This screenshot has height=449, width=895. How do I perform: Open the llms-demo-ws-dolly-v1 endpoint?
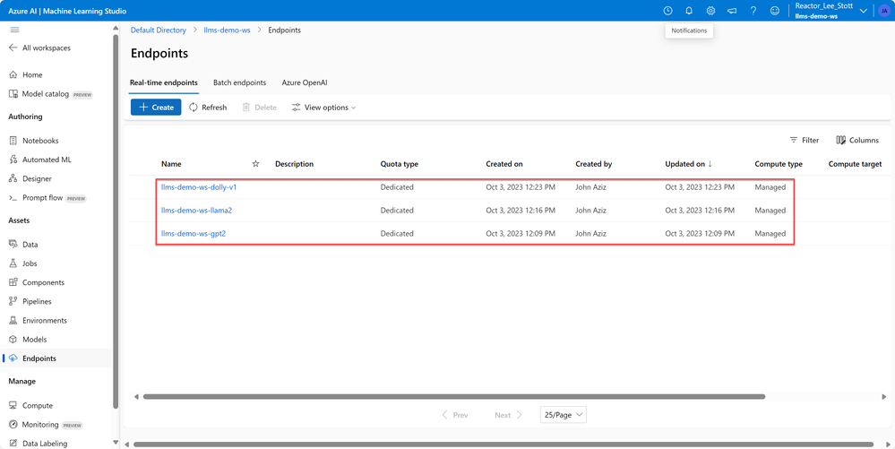point(199,187)
